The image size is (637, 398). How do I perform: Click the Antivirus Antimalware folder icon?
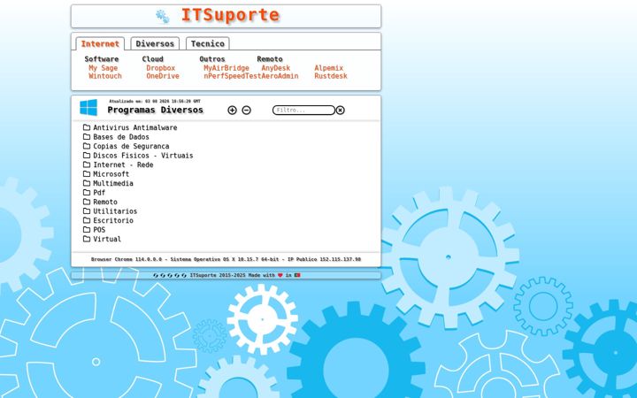pos(87,127)
